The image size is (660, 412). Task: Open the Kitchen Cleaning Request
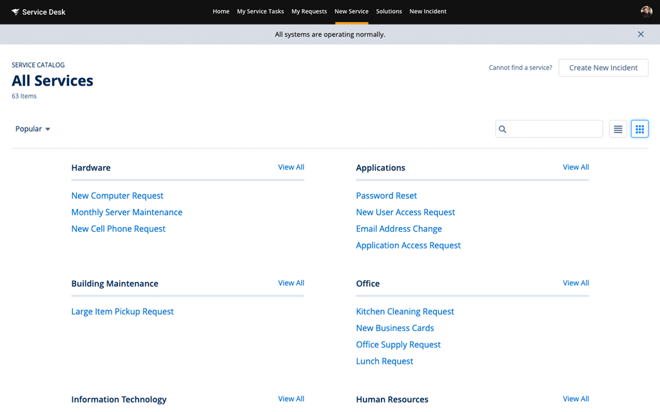[x=405, y=311]
